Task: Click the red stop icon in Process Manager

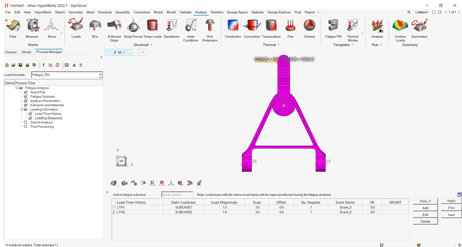Action: point(57,65)
